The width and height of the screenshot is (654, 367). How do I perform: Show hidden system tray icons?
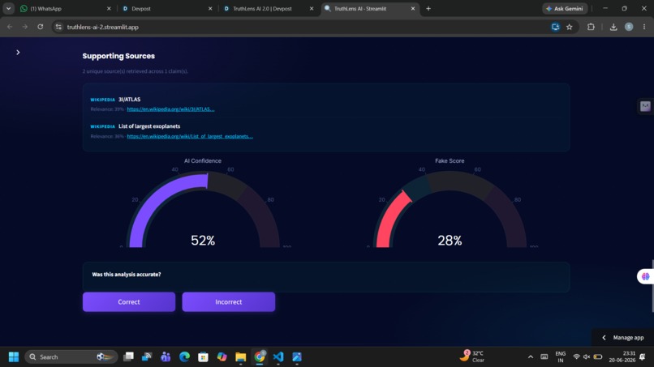point(531,357)
